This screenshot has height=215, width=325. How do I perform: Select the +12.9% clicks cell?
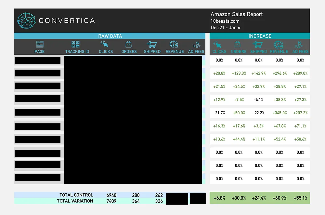coord(219,100)
